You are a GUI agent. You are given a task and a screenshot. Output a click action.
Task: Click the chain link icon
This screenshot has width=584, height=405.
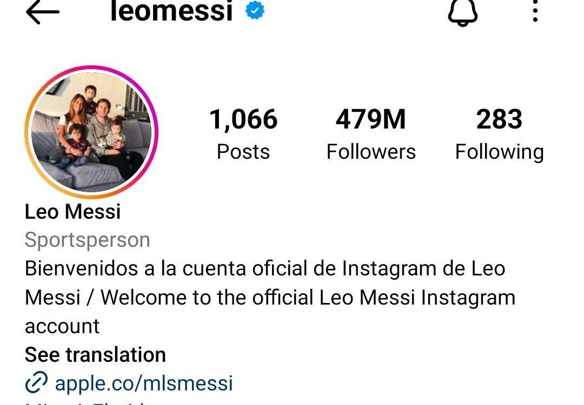tap(36, 382)
